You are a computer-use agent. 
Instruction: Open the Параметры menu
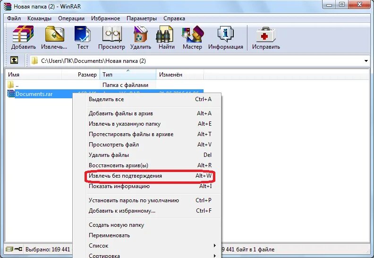[142, 18]
